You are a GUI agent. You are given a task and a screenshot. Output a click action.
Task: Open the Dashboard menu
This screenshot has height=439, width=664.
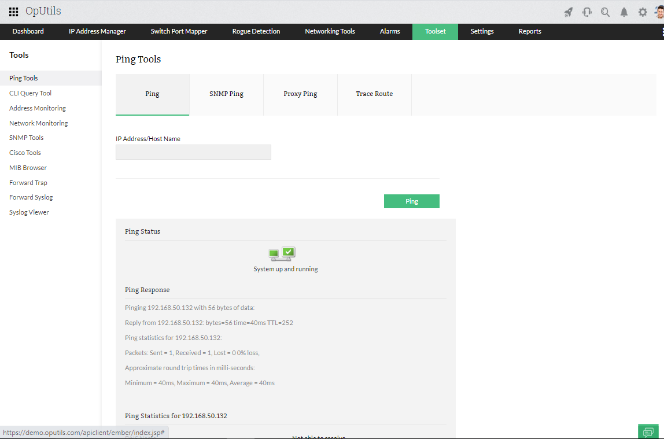point(28,31)
